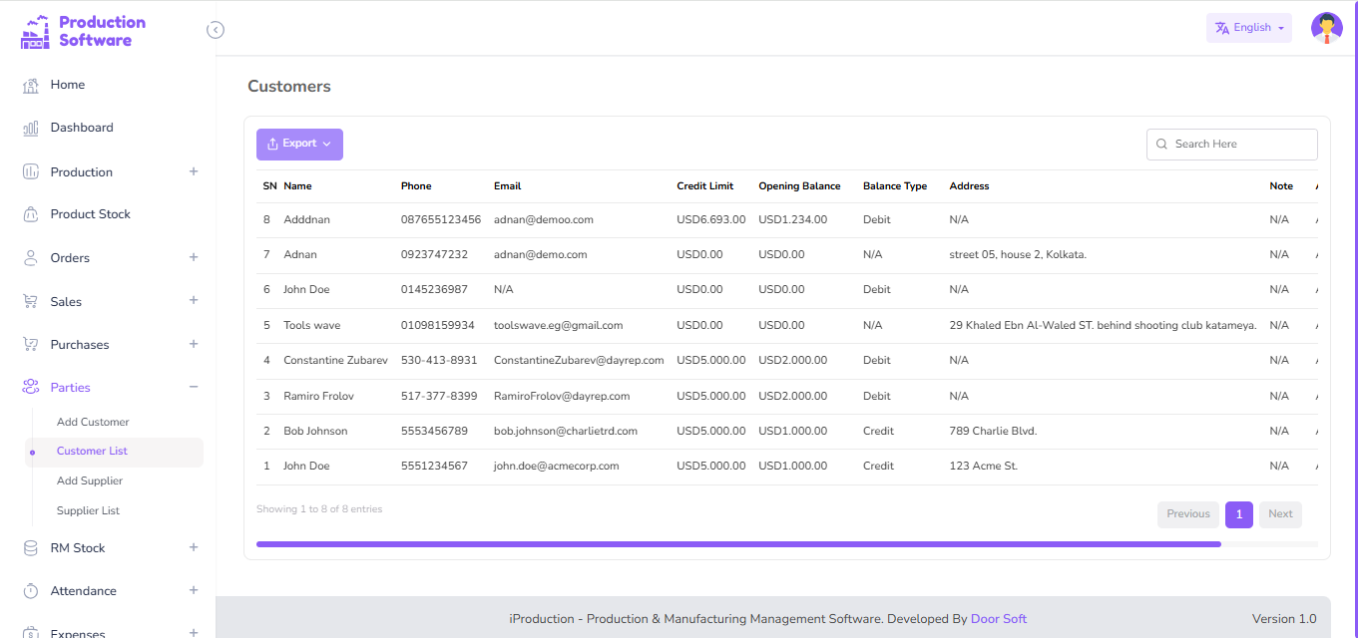Image resolution: width=1358 pixels, height=638 pixels.
Task: Select Supplier List in the sidebar
Action: tap(88, 510)
